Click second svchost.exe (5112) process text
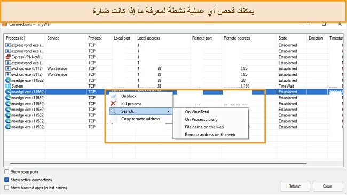347x195 pixels. click(x=27, y=74)
